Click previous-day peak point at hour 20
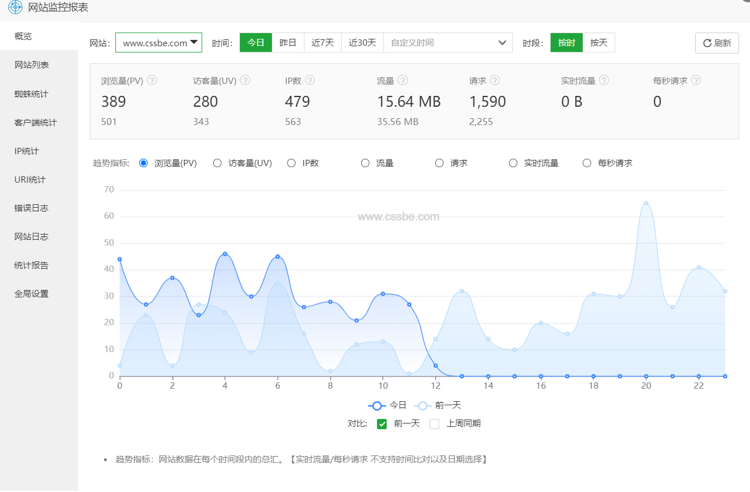 pyautogui.click(x=646, y=203)
